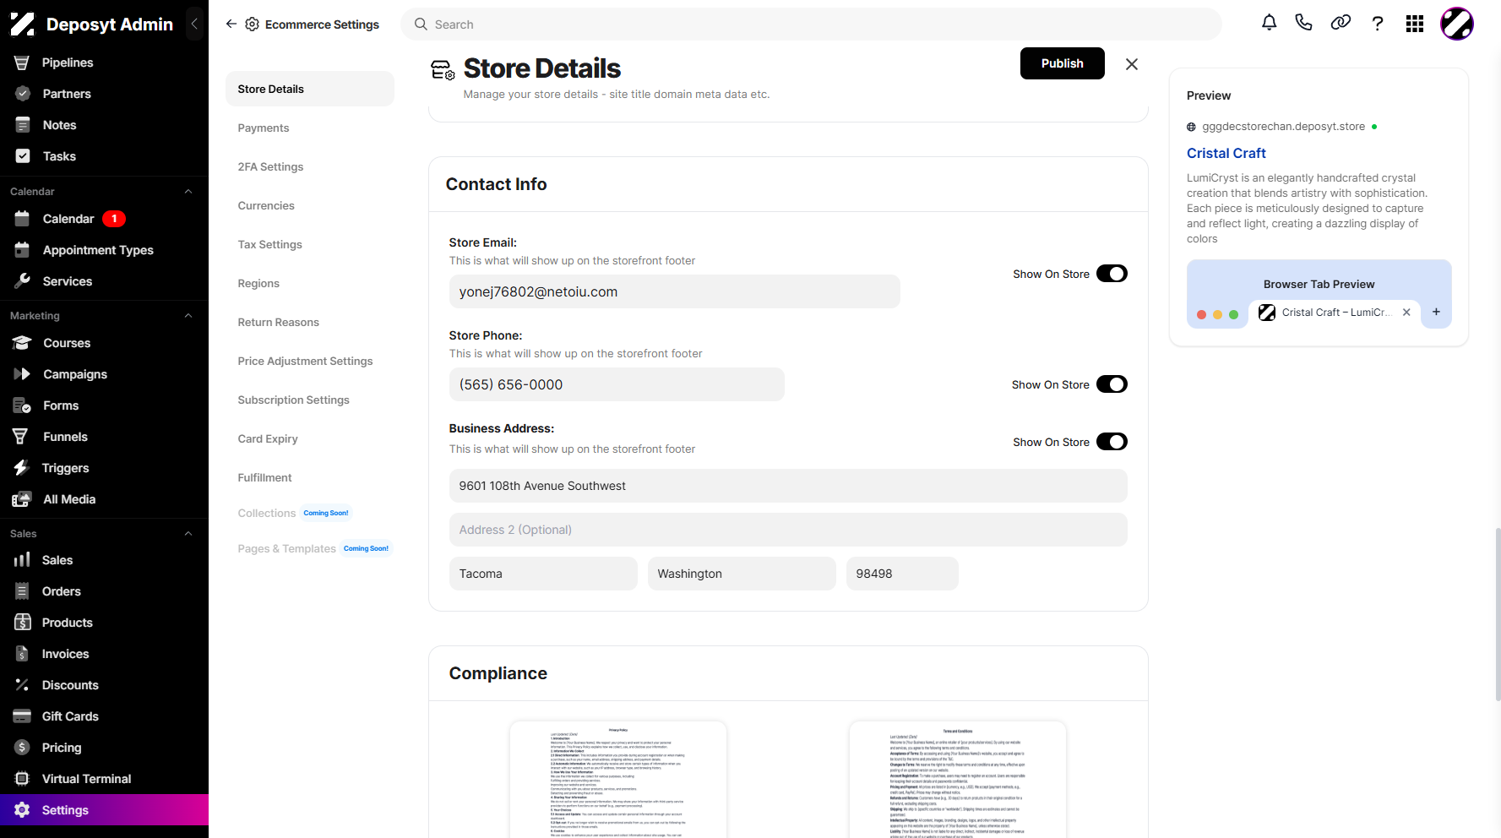Open Tax Settings
Viewport: 1501px width, 838px height.
coord(269,244)
